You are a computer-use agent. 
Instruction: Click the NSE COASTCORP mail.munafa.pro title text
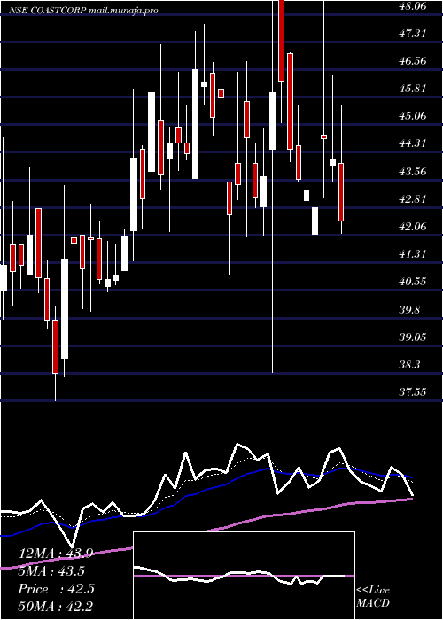pyautogui.click(x=83, y=11)
